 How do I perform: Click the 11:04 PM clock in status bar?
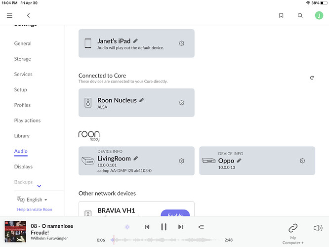click(9, 3)
